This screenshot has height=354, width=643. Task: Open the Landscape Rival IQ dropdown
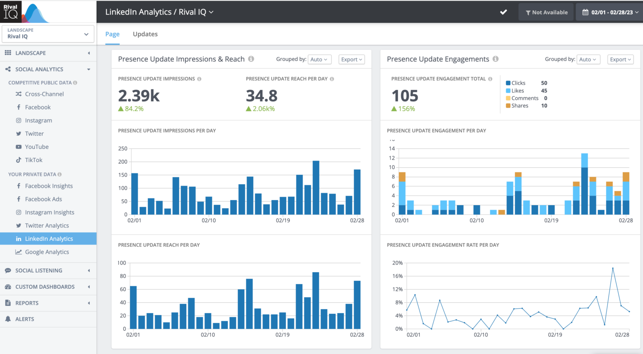(48, 34)
